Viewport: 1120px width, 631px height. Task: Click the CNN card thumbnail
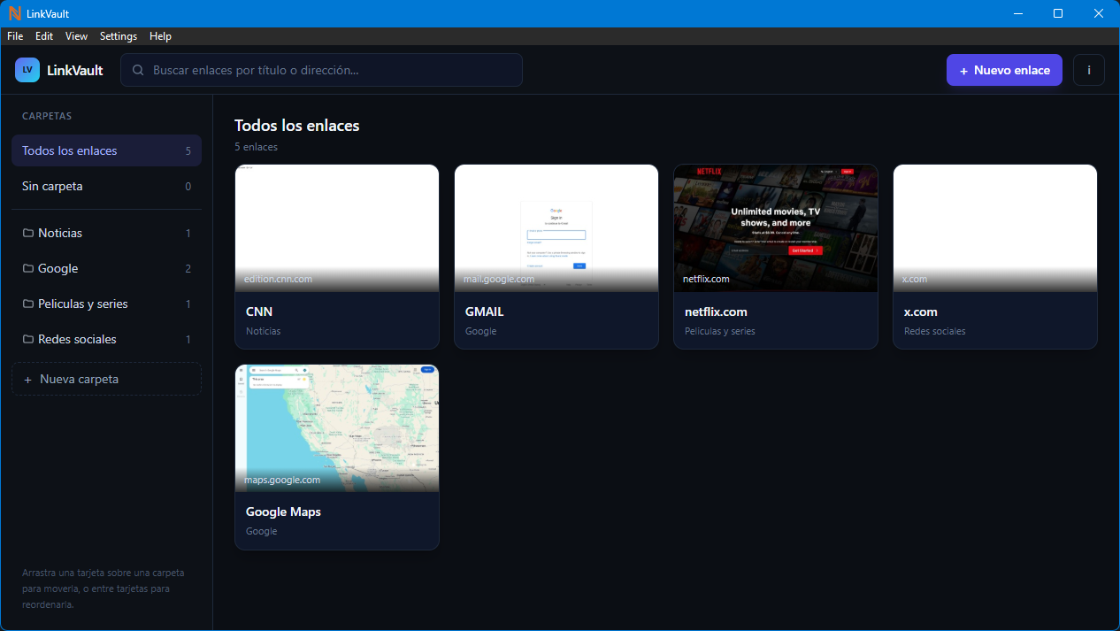337,228
